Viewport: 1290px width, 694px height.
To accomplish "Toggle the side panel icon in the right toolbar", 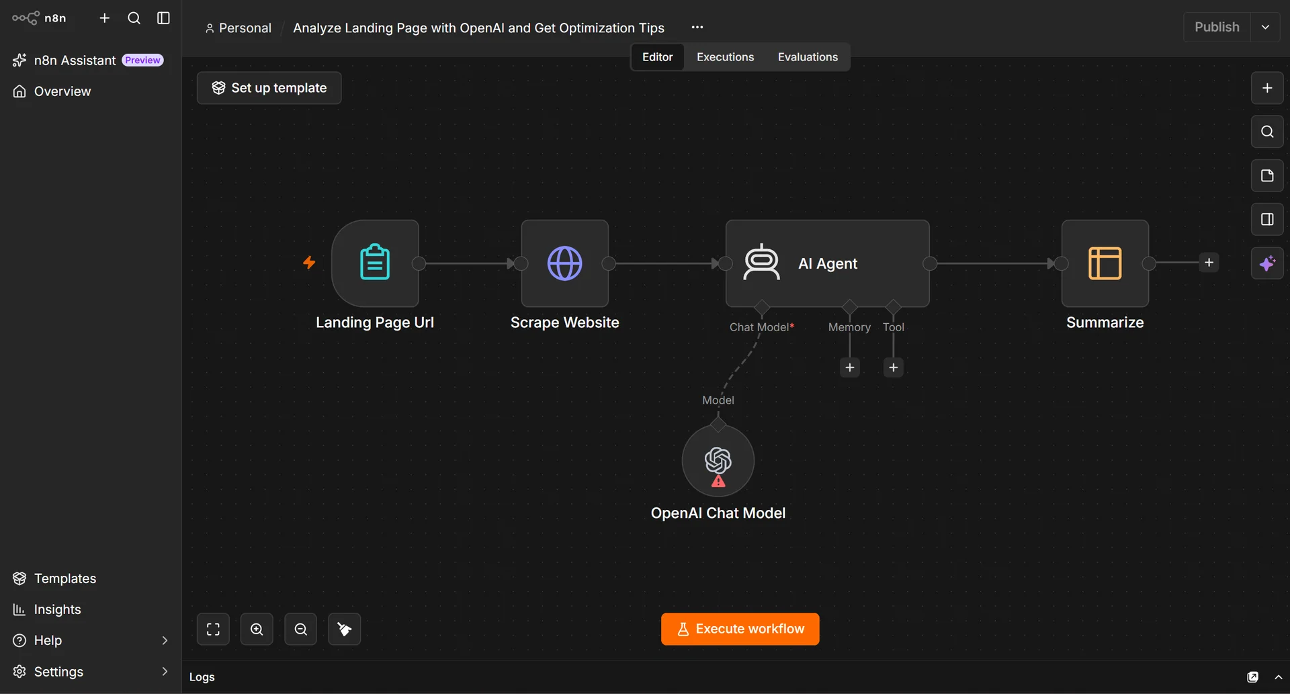I will click(1267, 219).
